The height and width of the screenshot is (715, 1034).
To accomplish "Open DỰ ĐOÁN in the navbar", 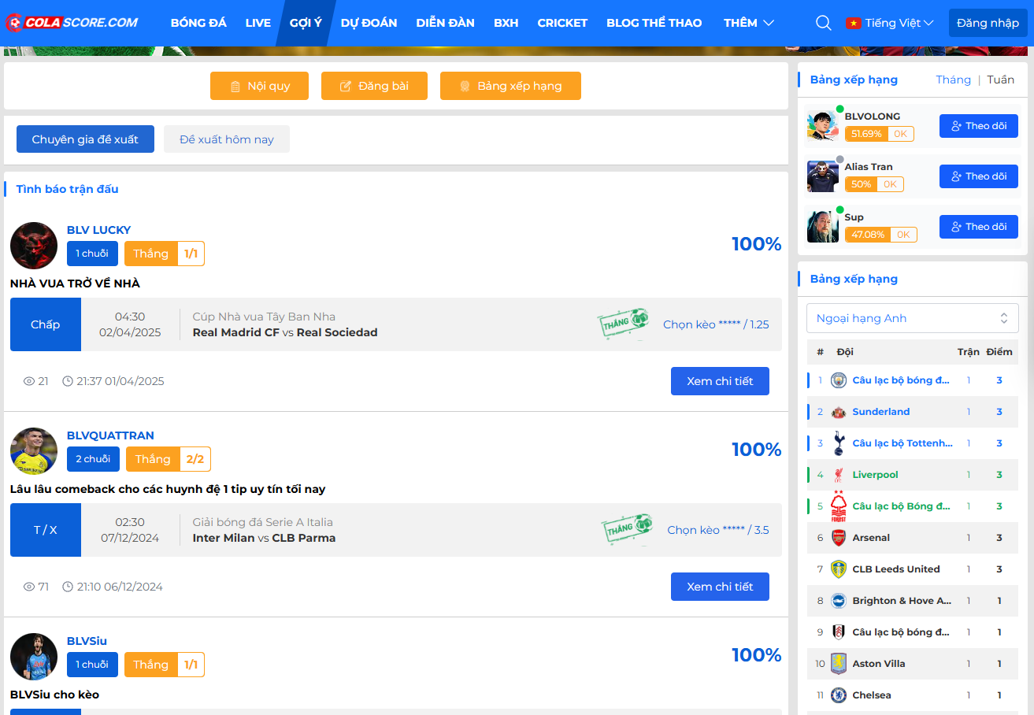I will click(369, 23).
